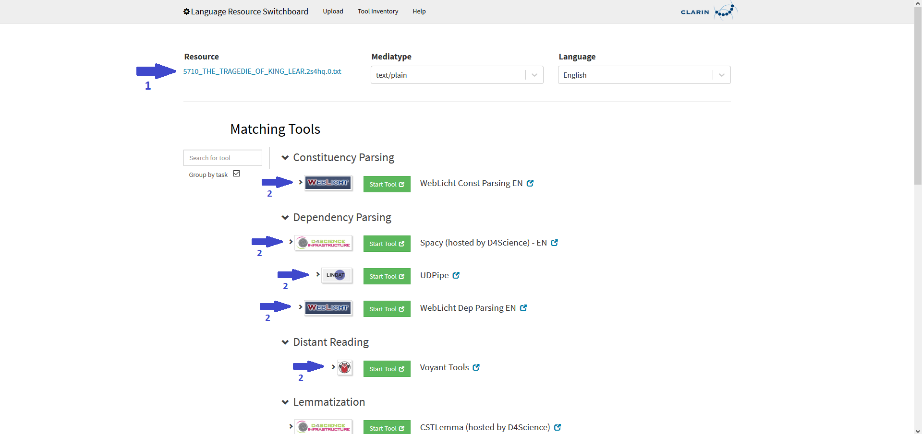Image resolution: width=922 pixels, height=434 pixels.
Task: Click the LINDAT icon for UDPipe
Action: 336,275
